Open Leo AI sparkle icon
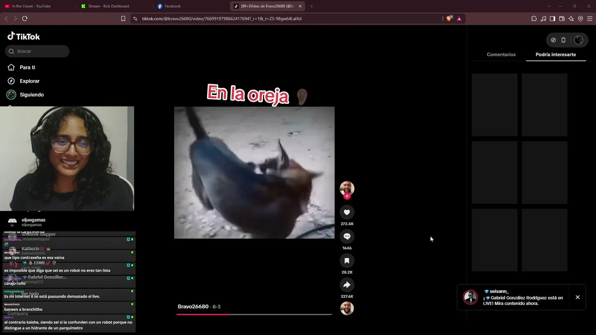The width and height of the screenshot is (596, 335). coord(571,19)
